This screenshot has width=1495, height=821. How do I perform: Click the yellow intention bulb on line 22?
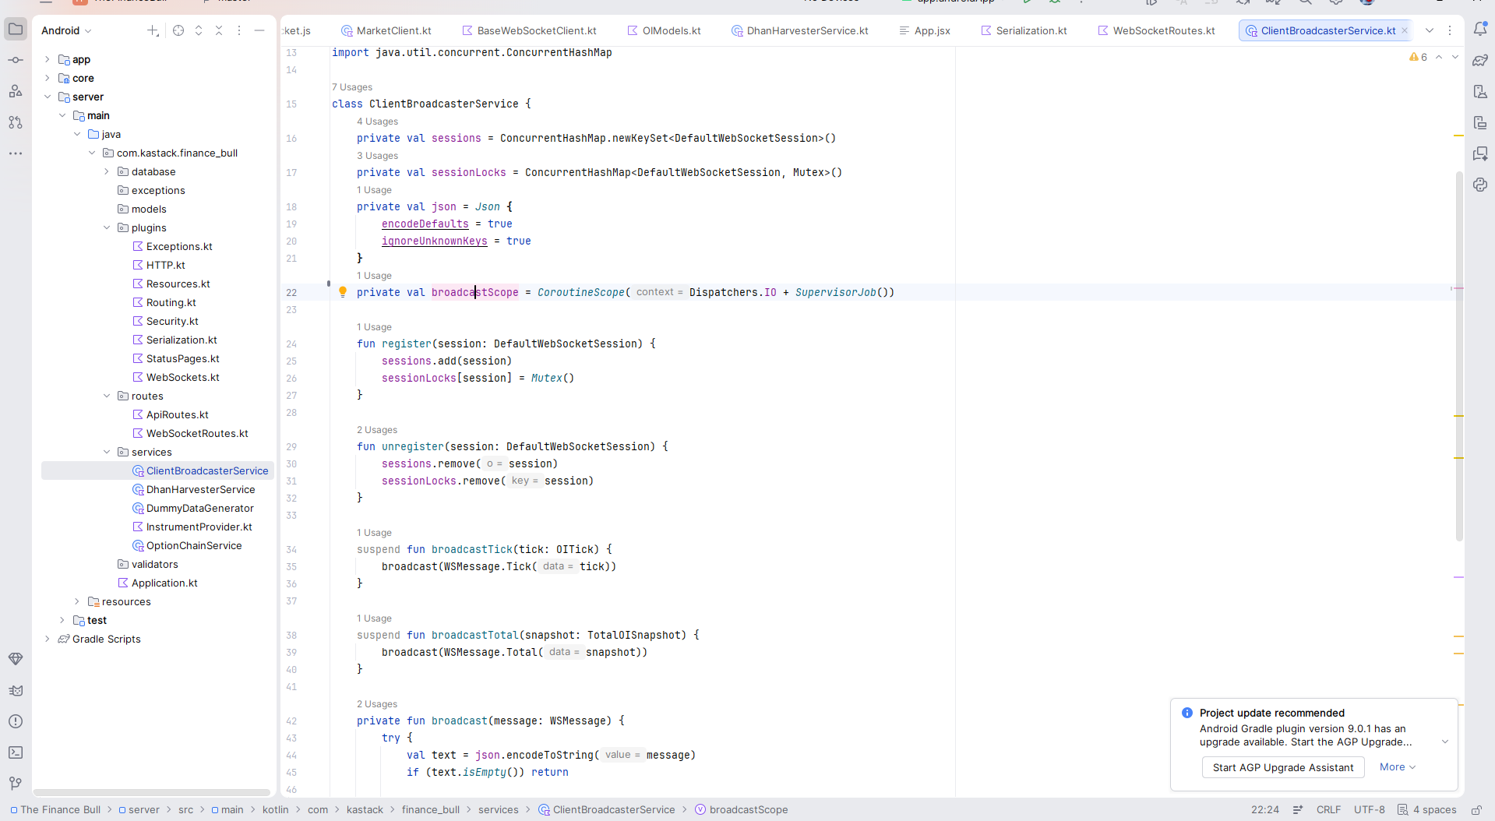343,292
